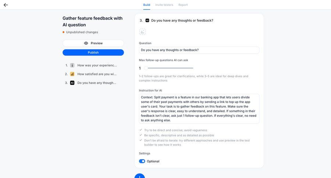Click inside the Instruction for AI textarea
The width and height of the screenshot is (331, 178).
199,108
